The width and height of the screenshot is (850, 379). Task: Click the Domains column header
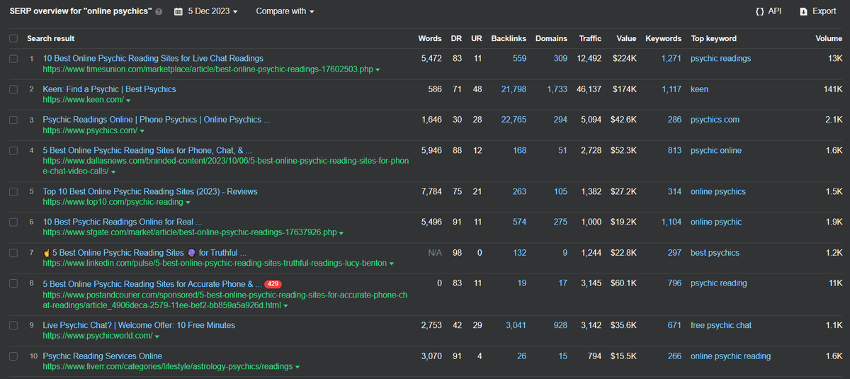coord(551,38)
